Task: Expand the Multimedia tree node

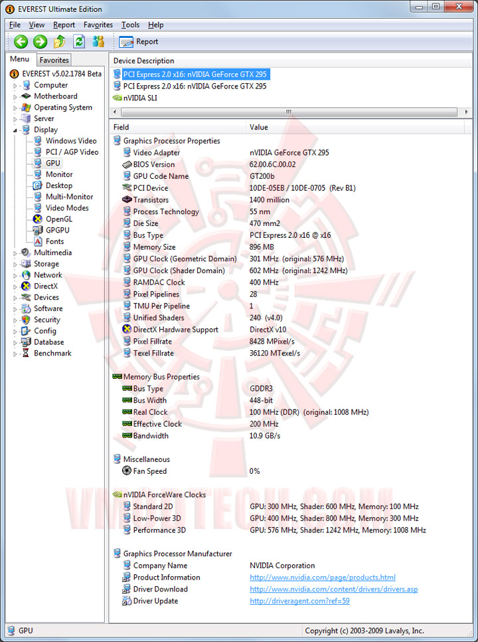Action: tap(15, 253)
